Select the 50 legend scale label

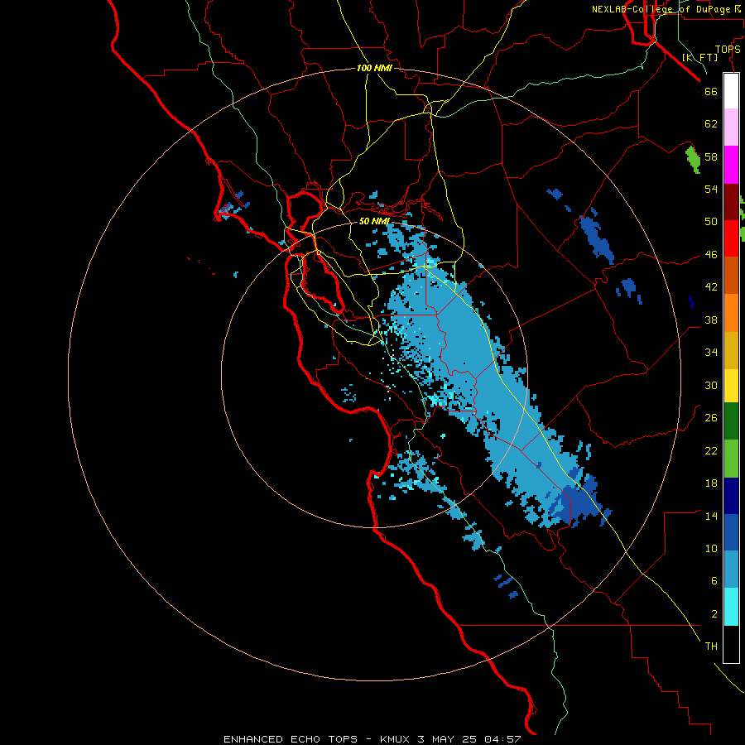click(711, 221)
